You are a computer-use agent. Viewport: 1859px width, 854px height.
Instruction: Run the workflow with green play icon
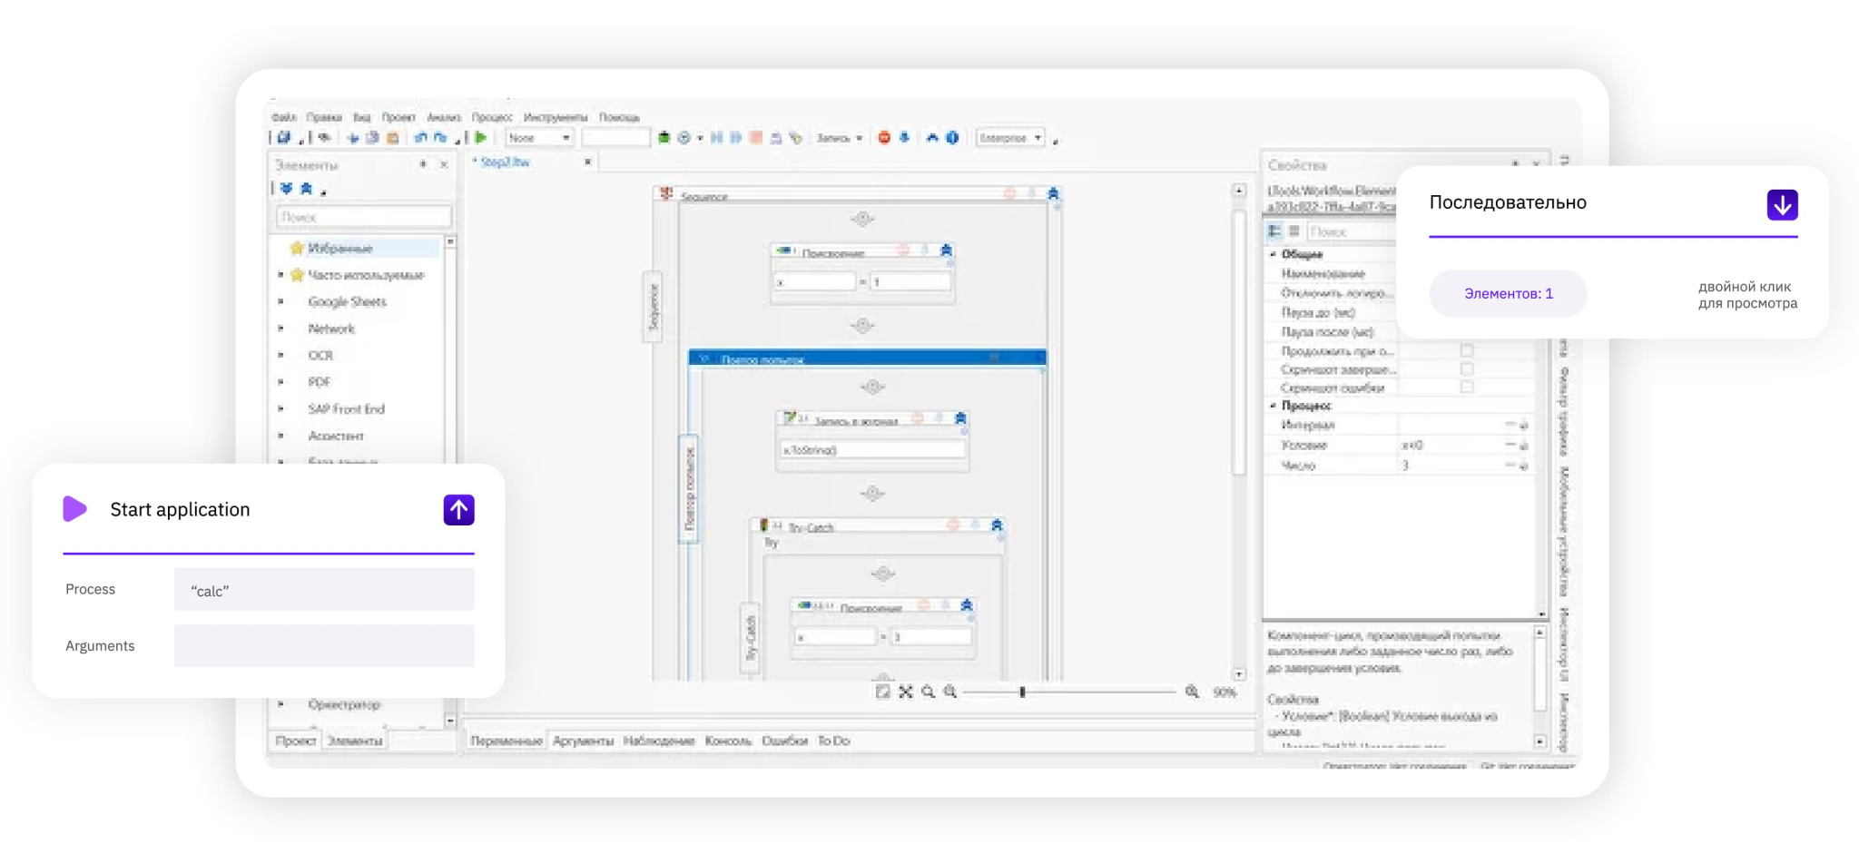point(481,138)
